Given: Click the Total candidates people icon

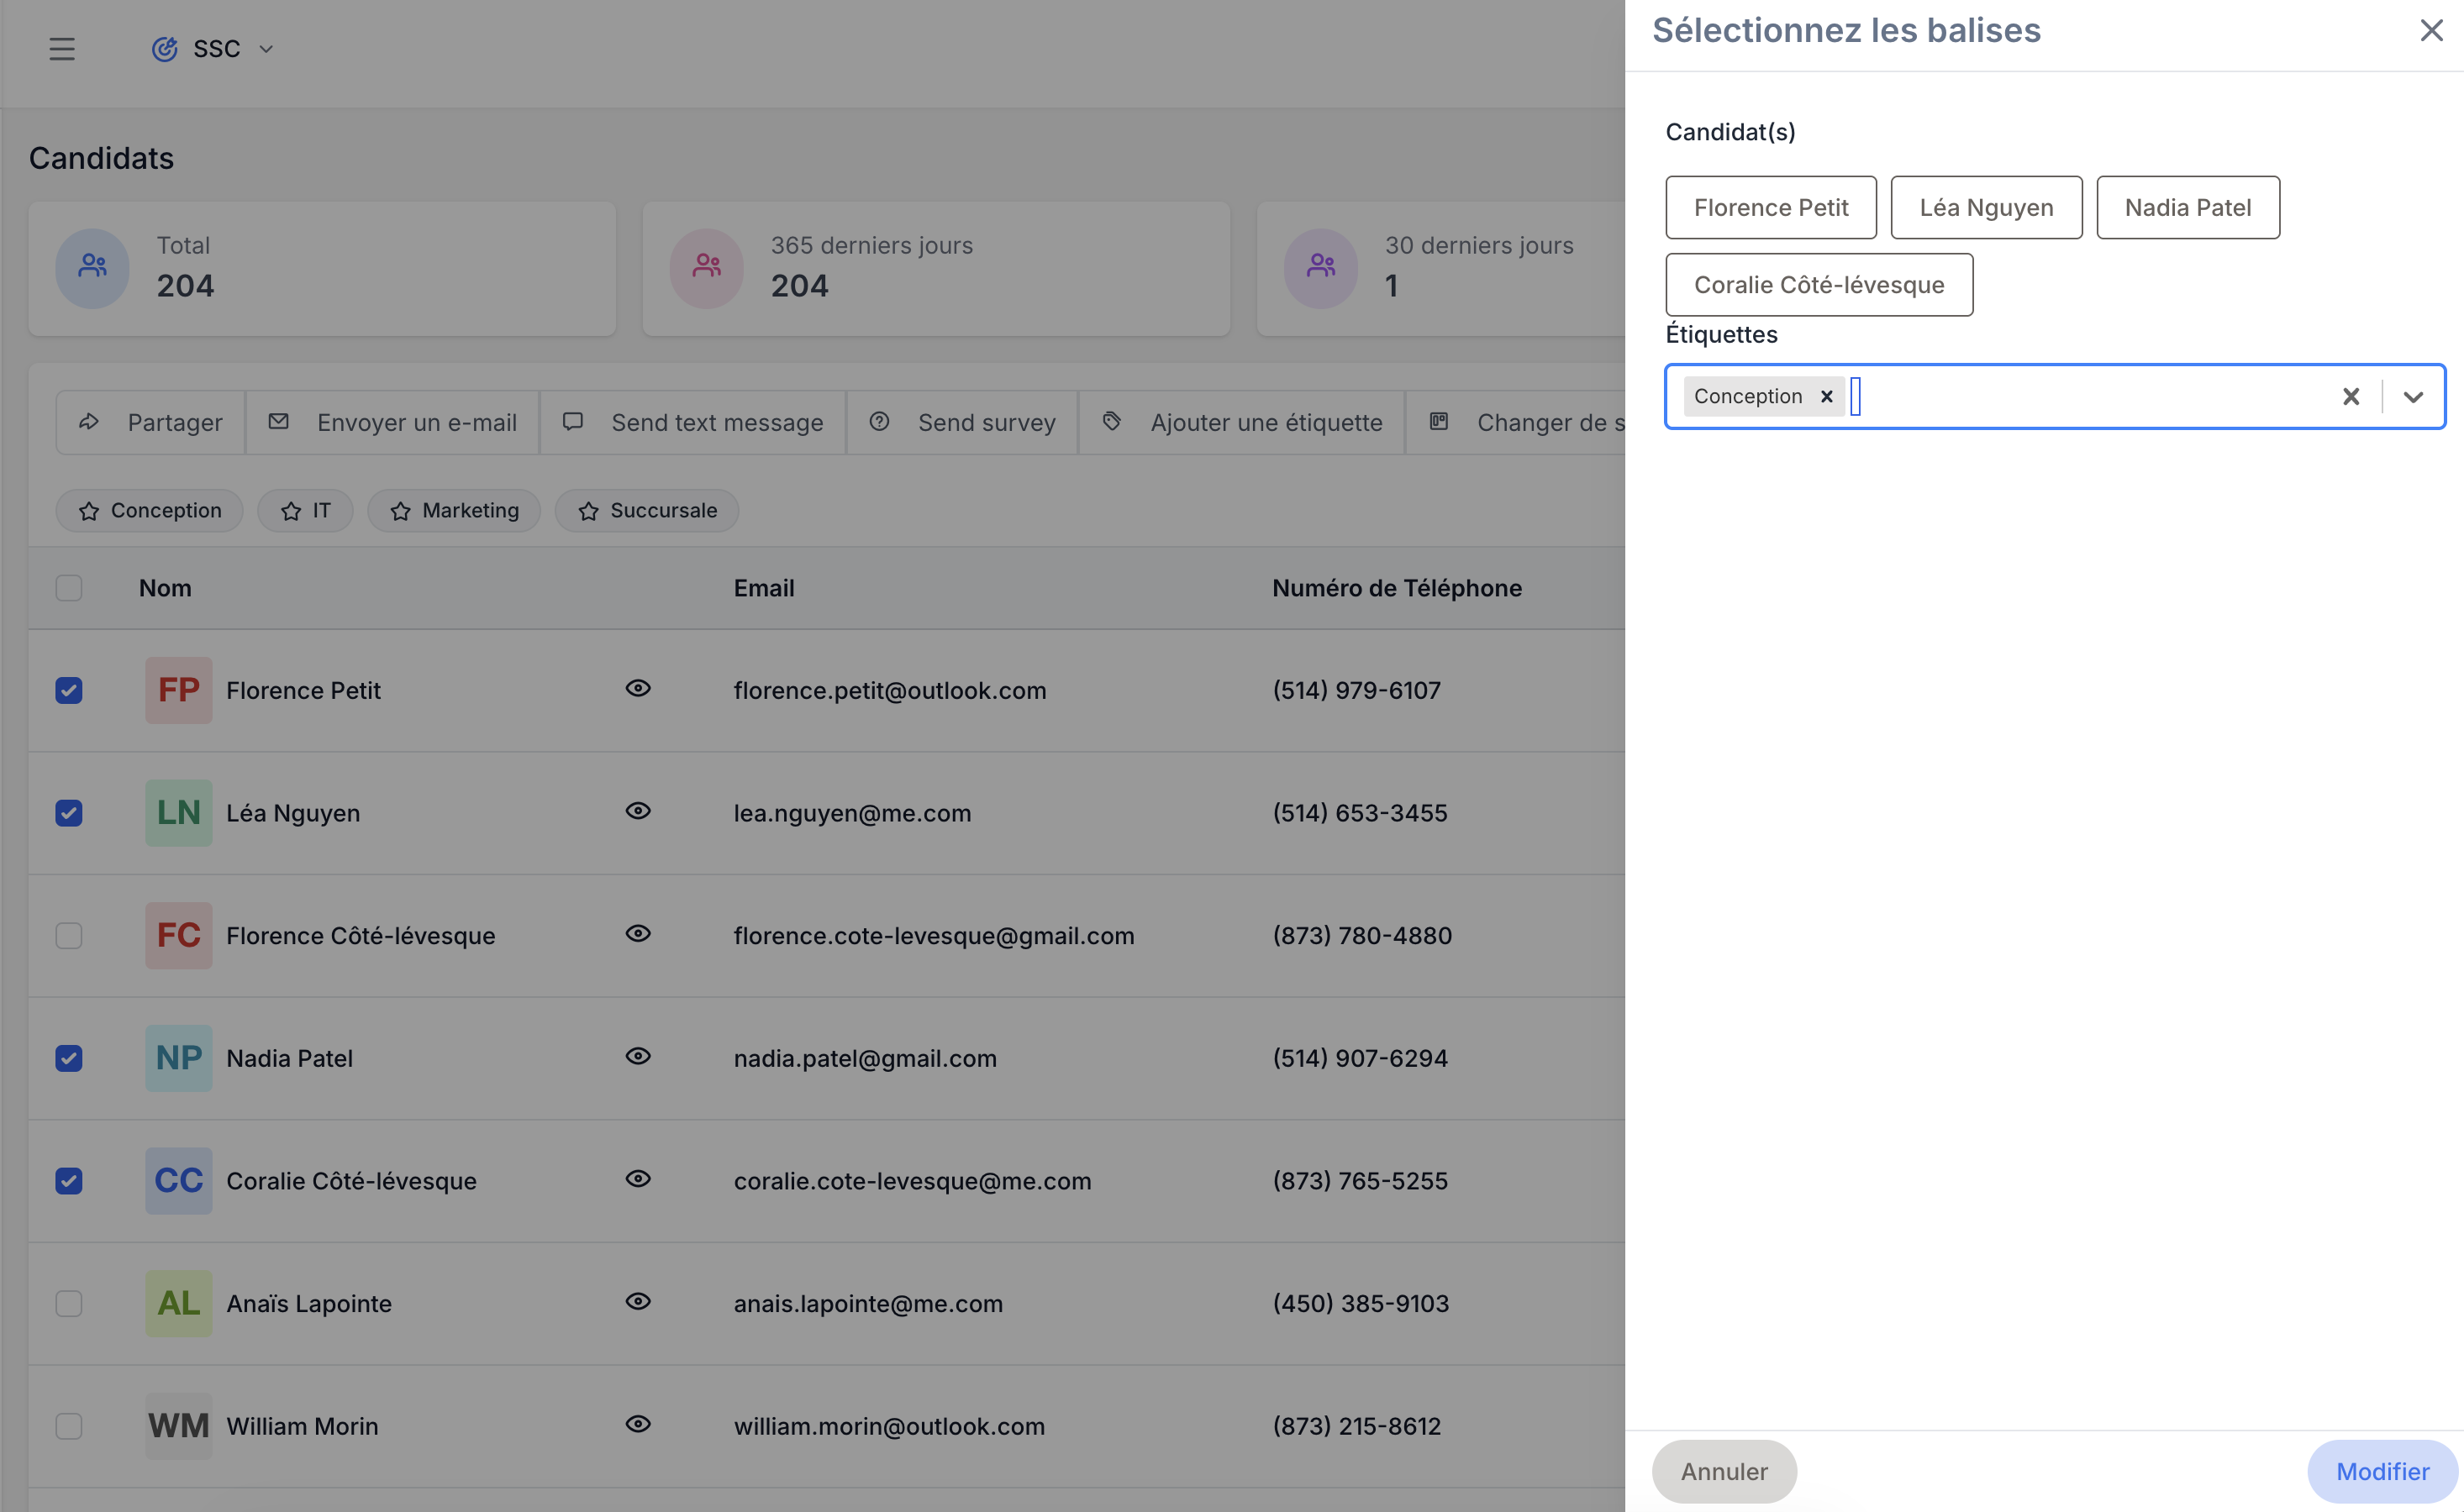Looking at the screenshot, I should point(93,268).
